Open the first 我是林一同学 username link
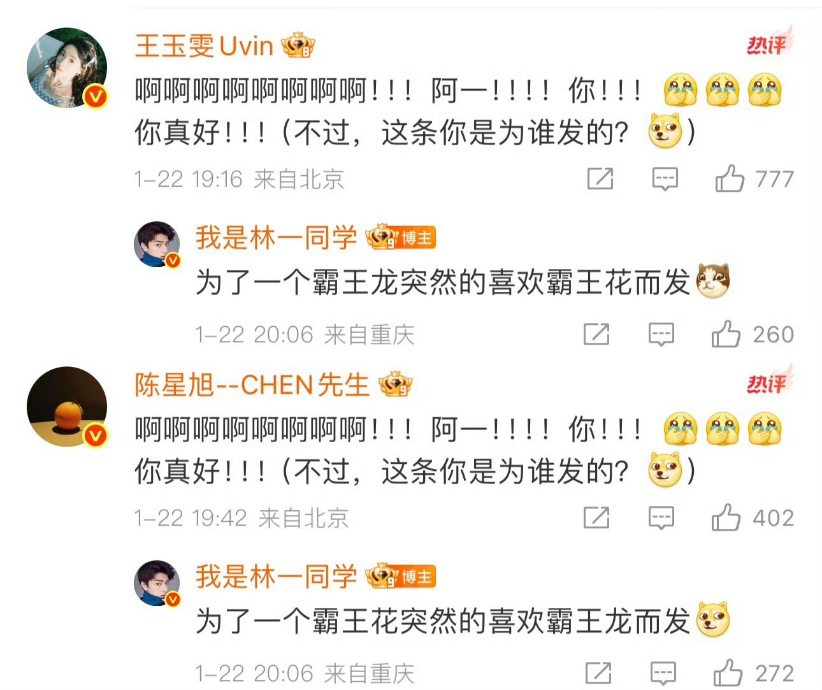The height and width of the screenshot is (690, 822). click(x=276, y=238)
